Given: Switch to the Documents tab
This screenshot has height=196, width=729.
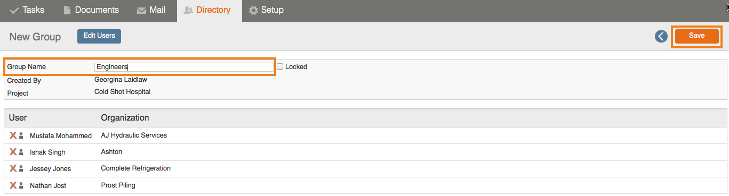Looking at the screenshot, I should 91,10.
